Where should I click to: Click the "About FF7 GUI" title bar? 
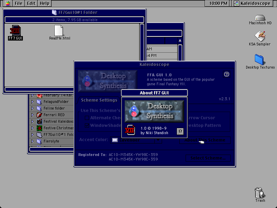point(154,93)
